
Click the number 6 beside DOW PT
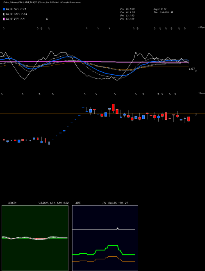tap(47, 19)
